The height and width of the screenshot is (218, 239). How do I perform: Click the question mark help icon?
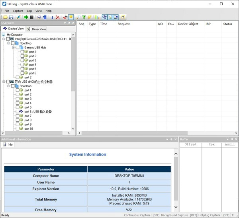click(123, 17)
